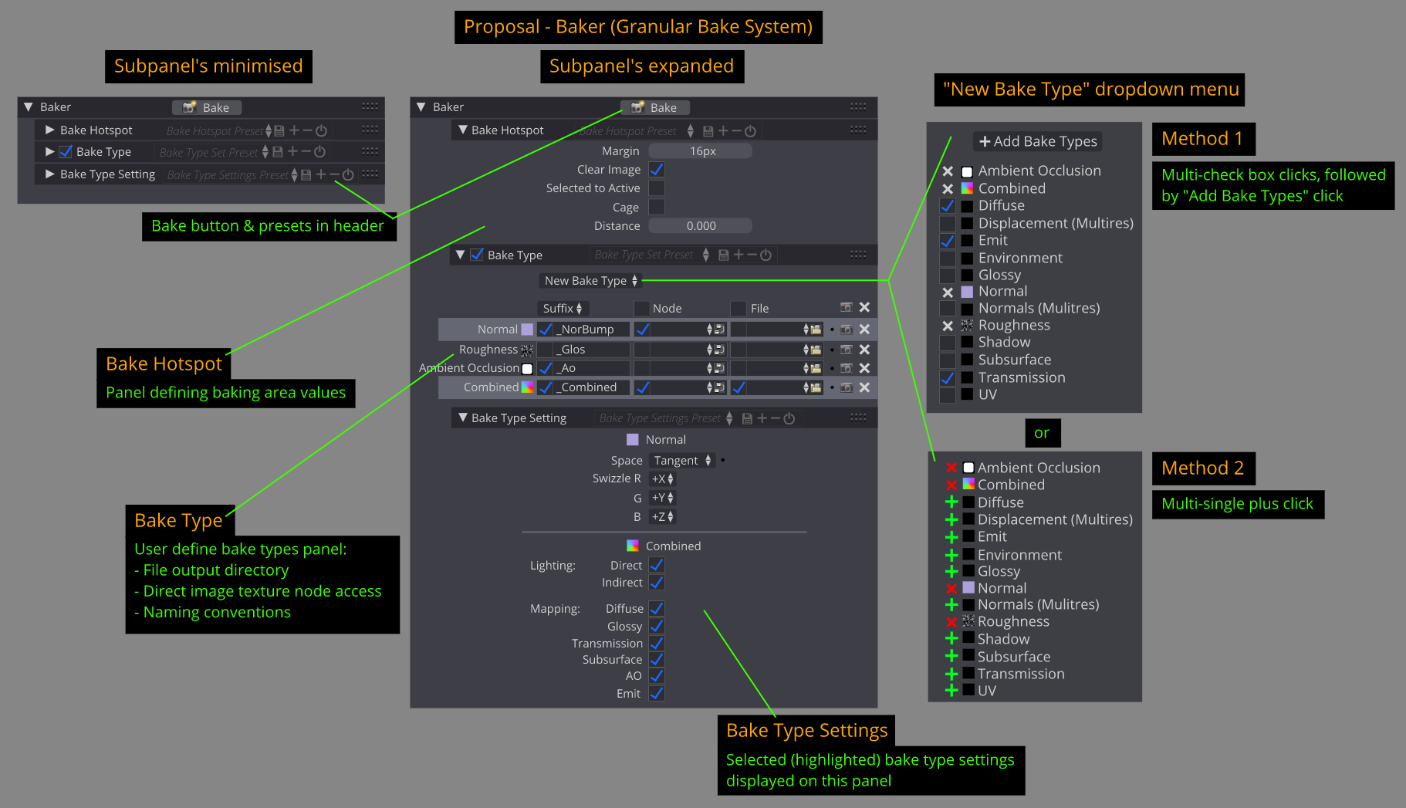This screenshot has height=808, width=1406.
Task: Remove the Roughness bake type row
Action: coord(864,350)
